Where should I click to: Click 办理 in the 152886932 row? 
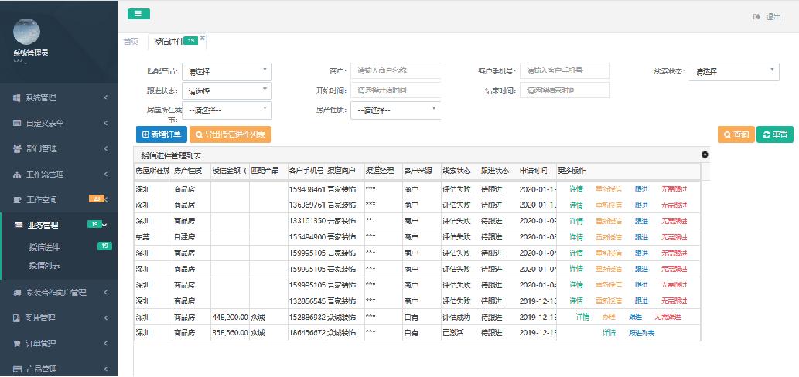click(x=609, y=317)
